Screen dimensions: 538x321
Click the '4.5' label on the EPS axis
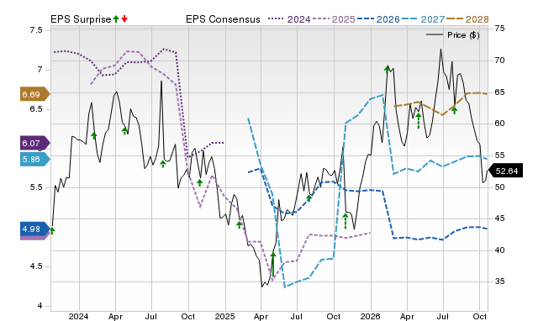36,266
